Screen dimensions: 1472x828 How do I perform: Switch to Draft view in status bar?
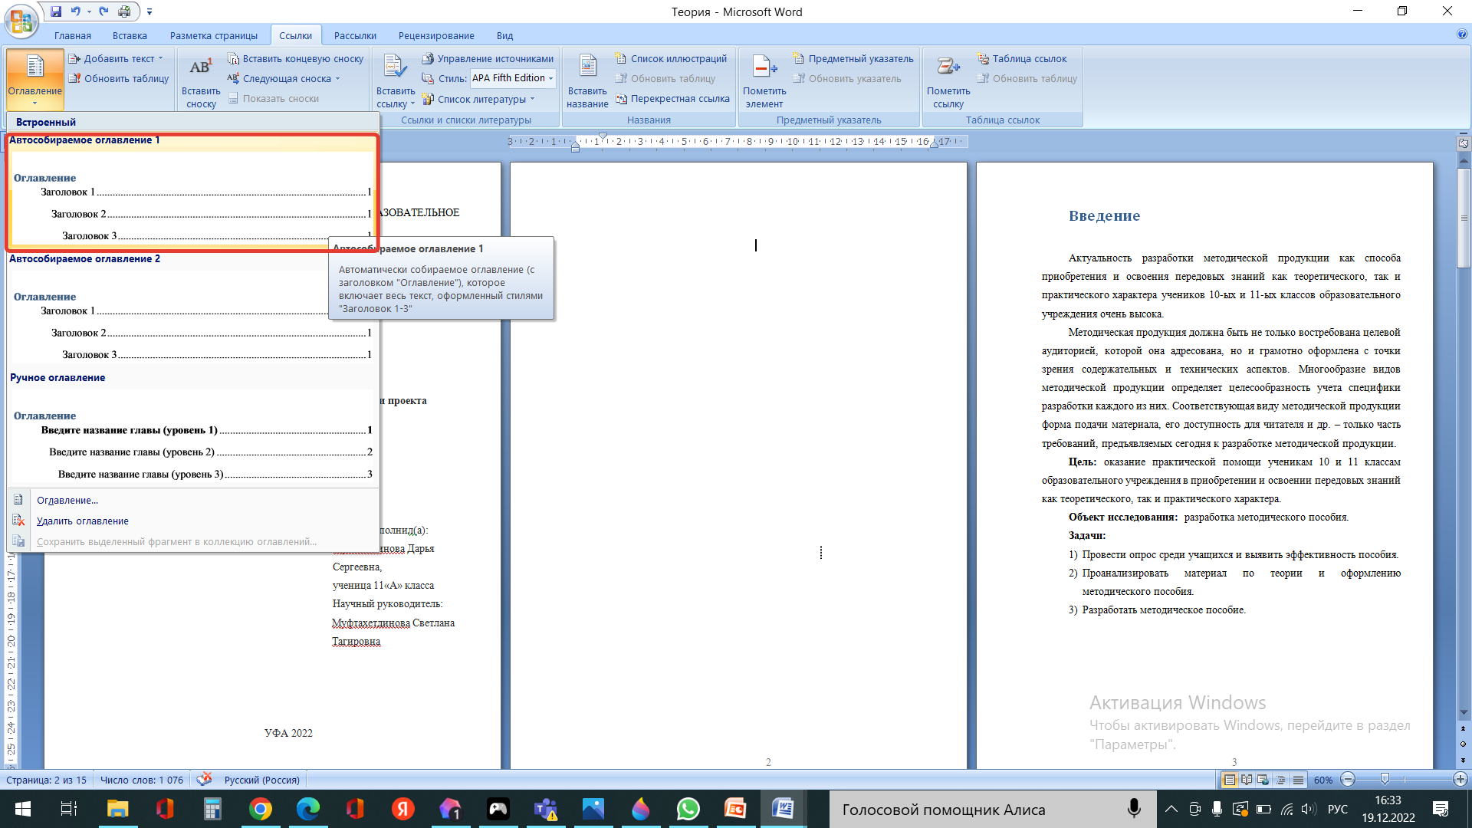[1298, 780]
